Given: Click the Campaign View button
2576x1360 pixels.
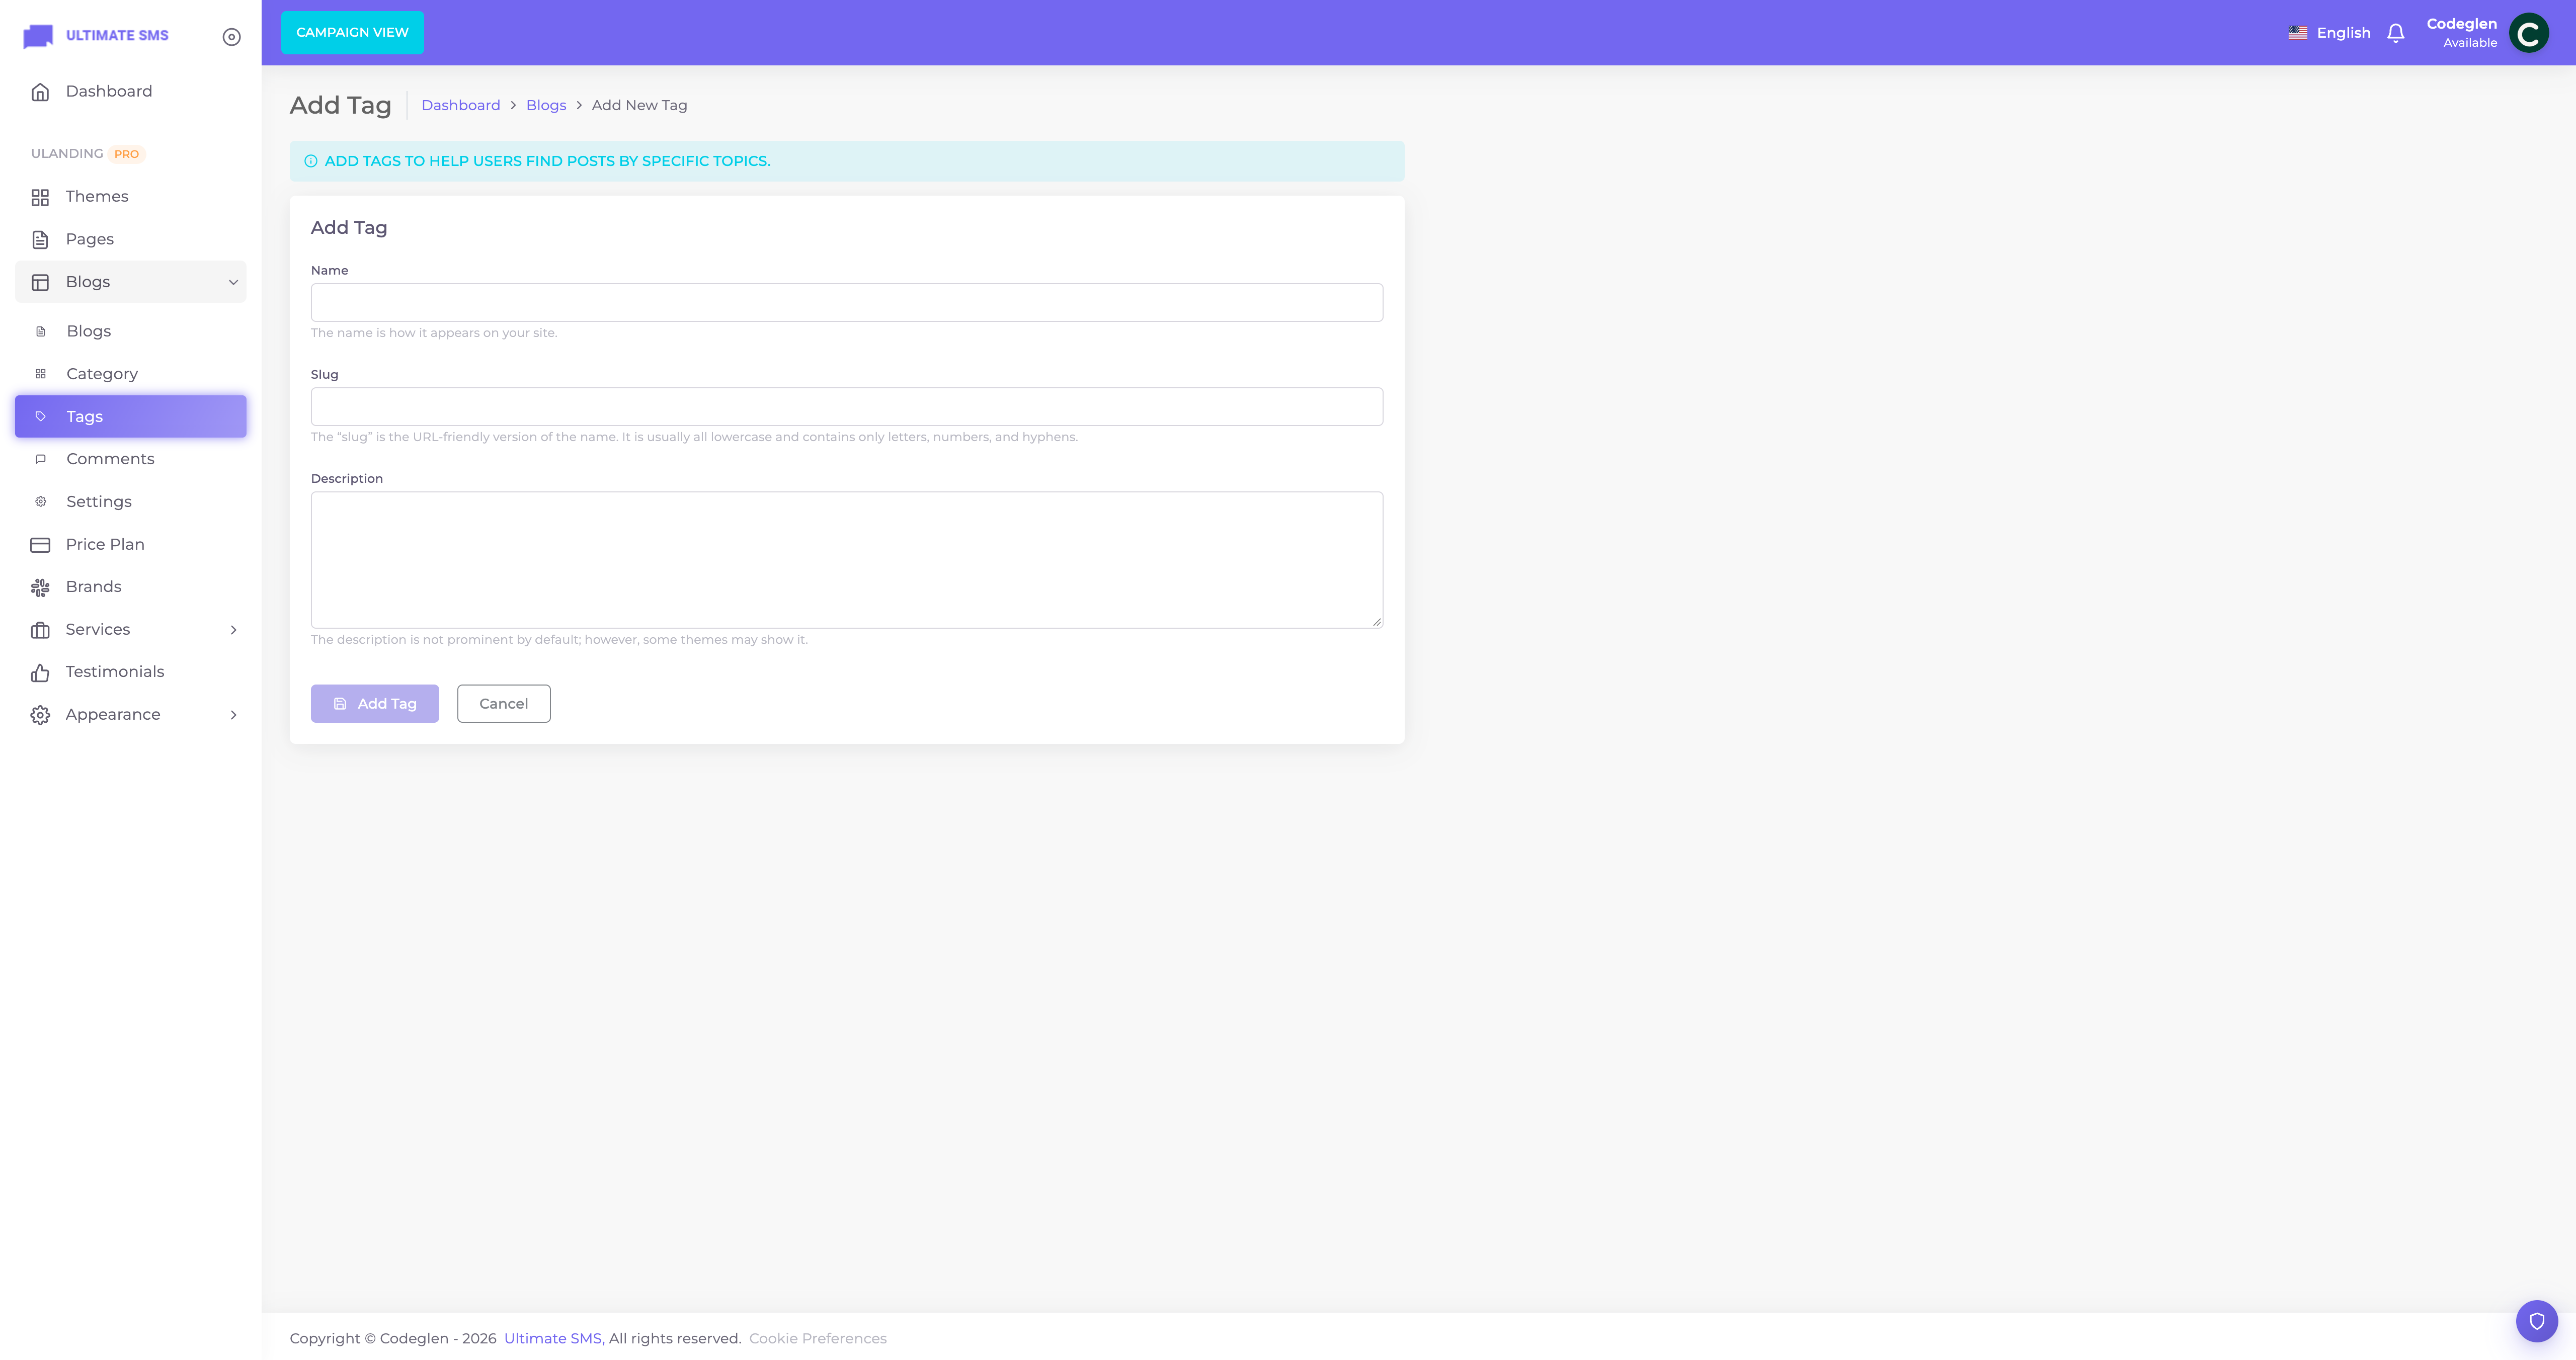Looking at the screenshot, I should click(352, 32).
